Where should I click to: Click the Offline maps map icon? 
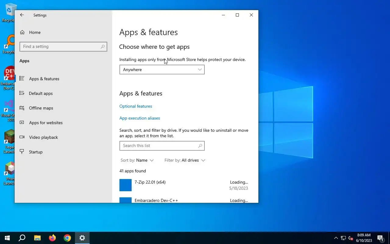point(22,108)
